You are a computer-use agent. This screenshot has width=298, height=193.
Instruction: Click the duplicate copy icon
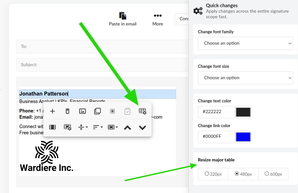[x=97, y=111]
